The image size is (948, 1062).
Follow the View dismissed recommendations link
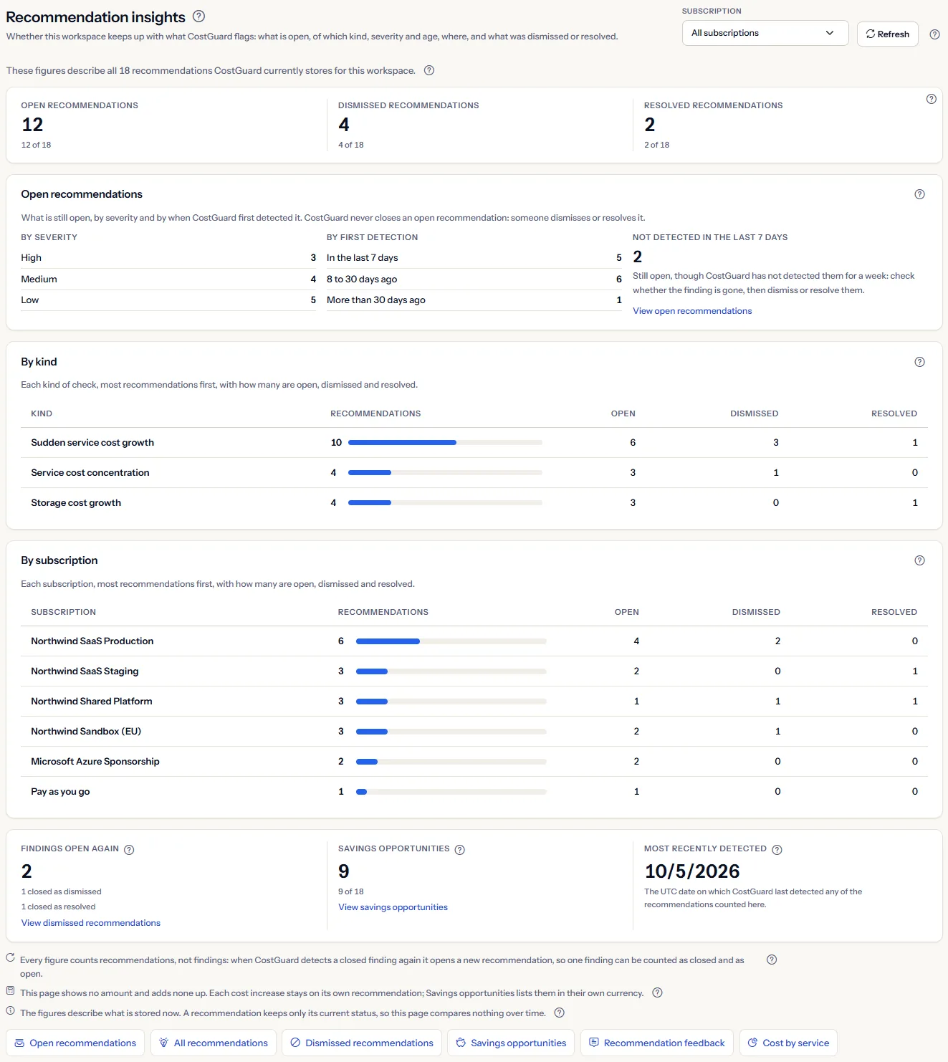tap(91, 923)
